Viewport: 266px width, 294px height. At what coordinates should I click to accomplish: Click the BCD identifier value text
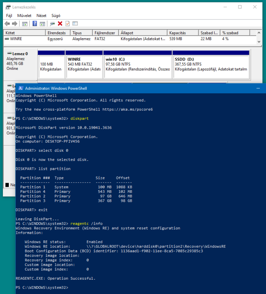click(162, 251)
